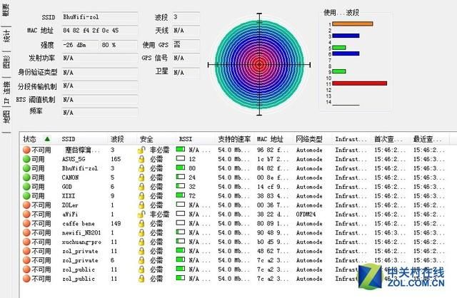
Task: Click the green status icon beside BhuWifi-zol
Action: pyautogui.click(x=26, y=168)
